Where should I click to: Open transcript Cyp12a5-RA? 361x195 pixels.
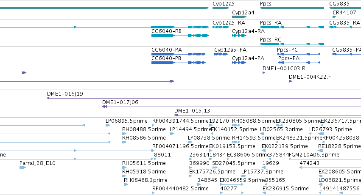tap(229, 23)
